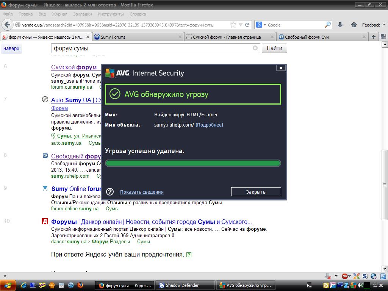Click the Adblock Plus icon in add-on bar
This screenshot has height=291, width=388.
tap(345, 276)
